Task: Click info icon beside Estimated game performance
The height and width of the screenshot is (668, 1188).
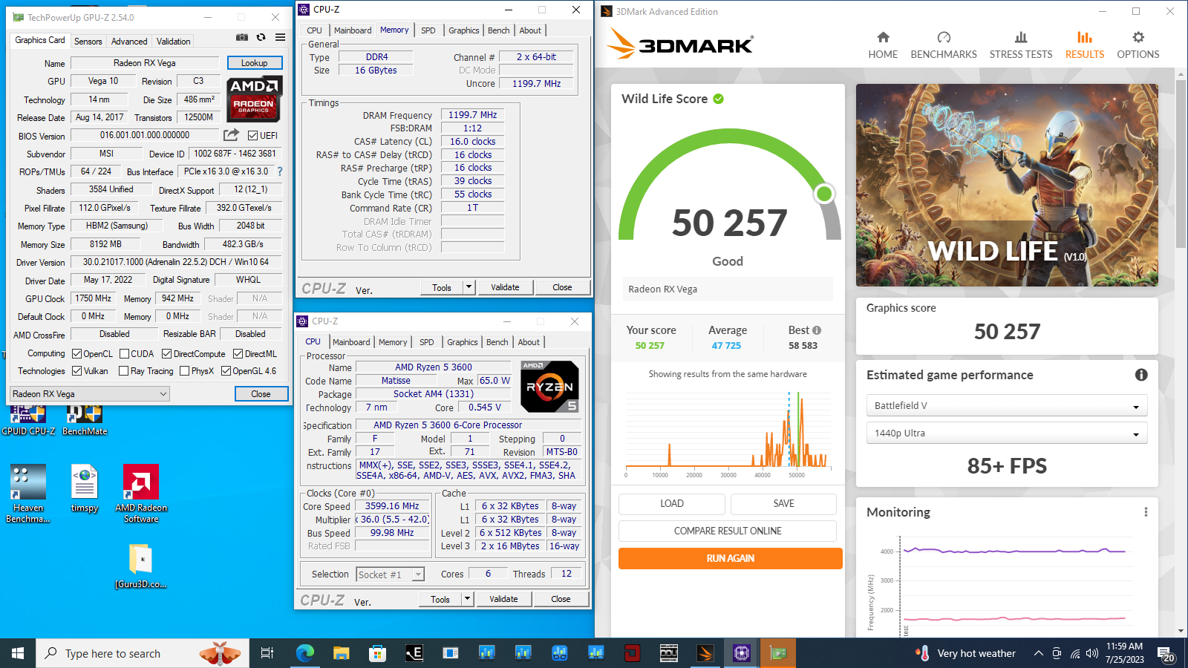Action: tap(1141, 375)
